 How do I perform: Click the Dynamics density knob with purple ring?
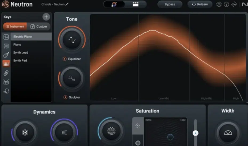(x=64, y=132)
